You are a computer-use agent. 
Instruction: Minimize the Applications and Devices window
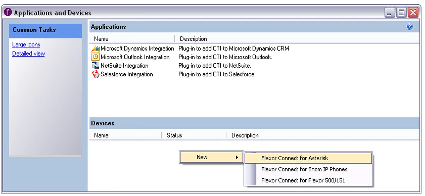[x=390, y=13]
